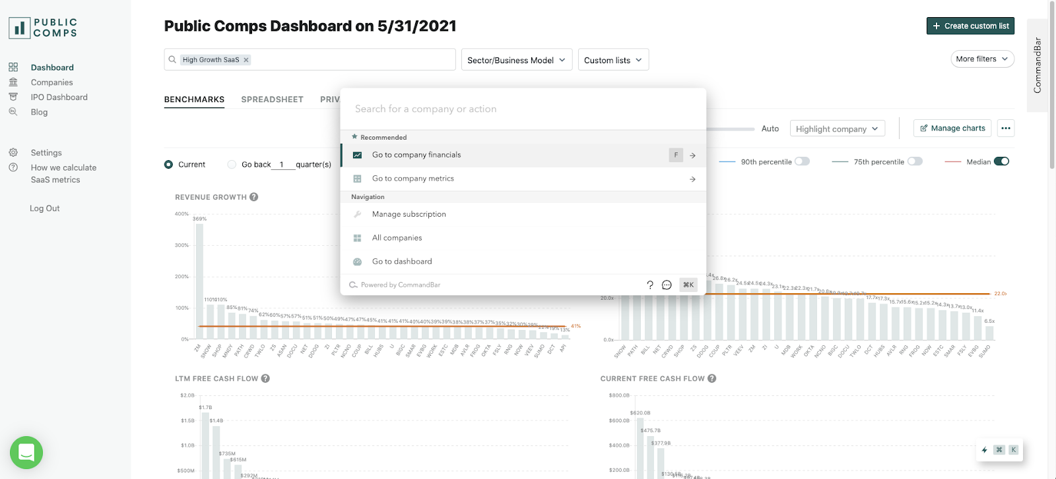Open IPO Dashboard via its sidebar icon
1056x479 pixels.
point(13,97)
